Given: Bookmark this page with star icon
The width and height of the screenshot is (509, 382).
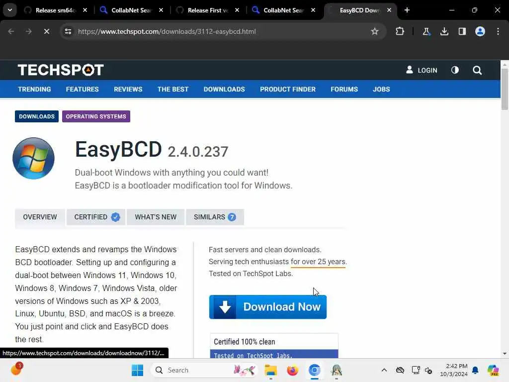Looking at the screenshot, I should click(375, 31).
